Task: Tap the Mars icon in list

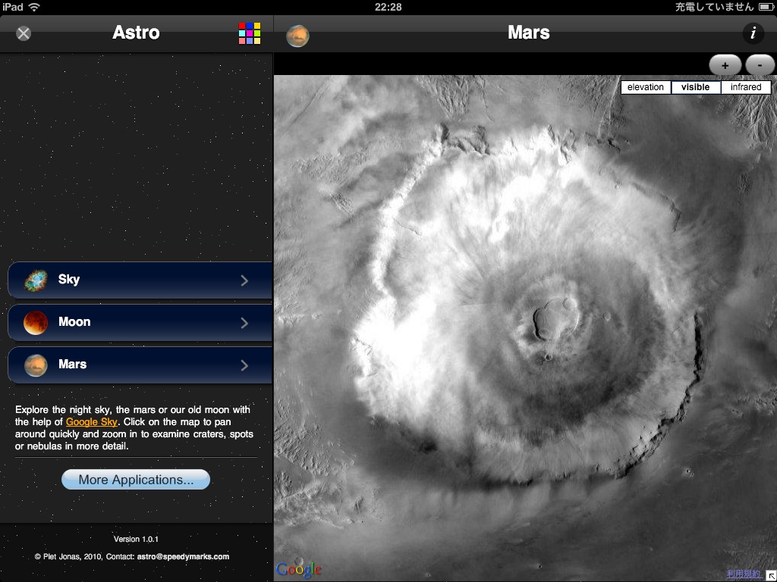Action: click(36, 365)
